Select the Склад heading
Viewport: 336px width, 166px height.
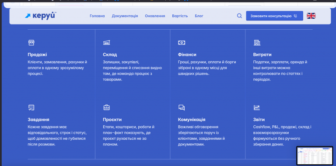pyautogui.click(x=110, y=55)
